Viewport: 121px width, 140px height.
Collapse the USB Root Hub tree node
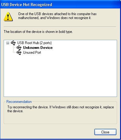(x=8, y=43)
